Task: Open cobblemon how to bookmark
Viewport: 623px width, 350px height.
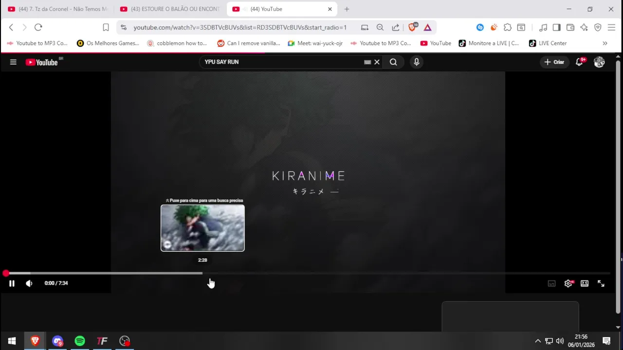Action: pyautogui.click(x=177, y=43)
